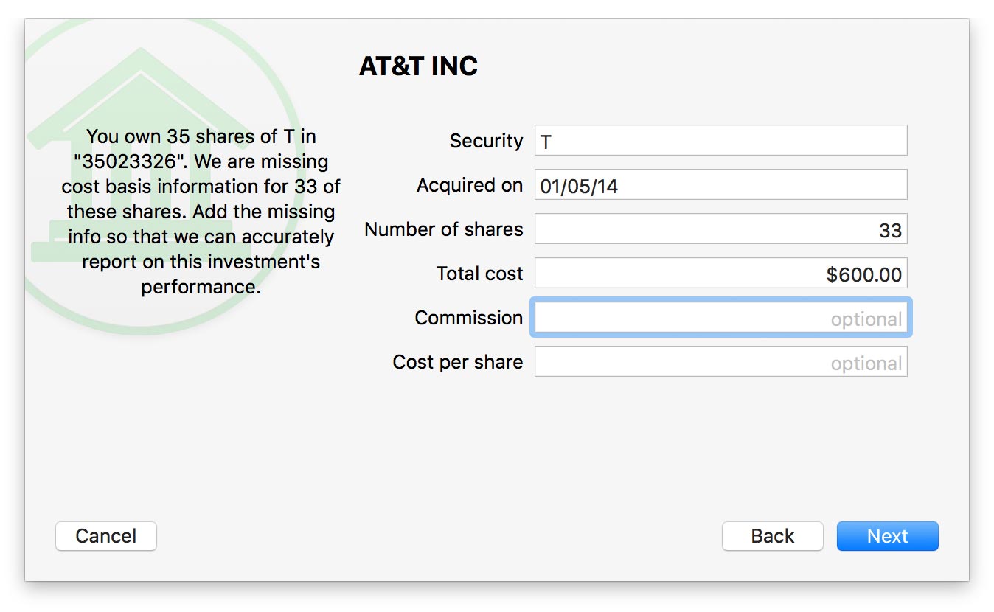Click the Number of shares label

pyautogui.click(x=443, y=229)
